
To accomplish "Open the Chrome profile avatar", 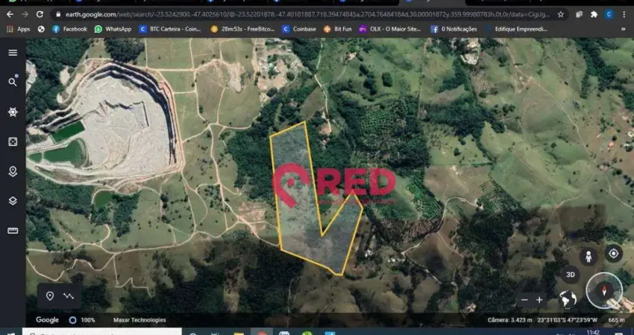I will point(609,15).
